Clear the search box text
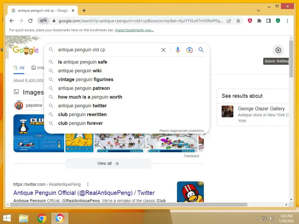Screen dimensions: 299x224 (164, 50)
